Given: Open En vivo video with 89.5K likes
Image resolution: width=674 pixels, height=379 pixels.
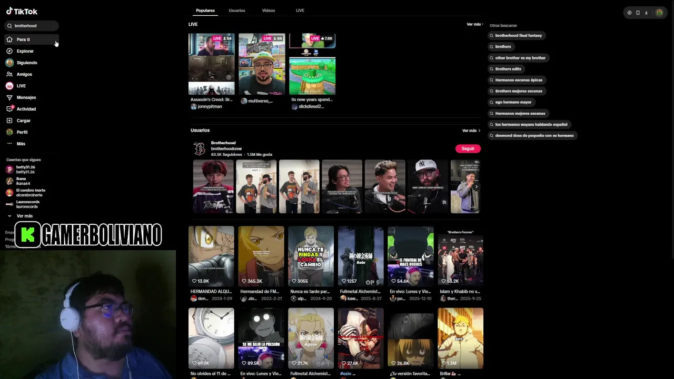Looking at the screenshot, I should point(261,338).
